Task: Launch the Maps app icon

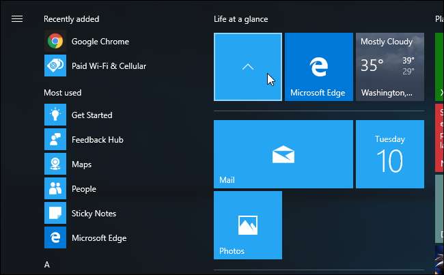Action: point(55,164)
